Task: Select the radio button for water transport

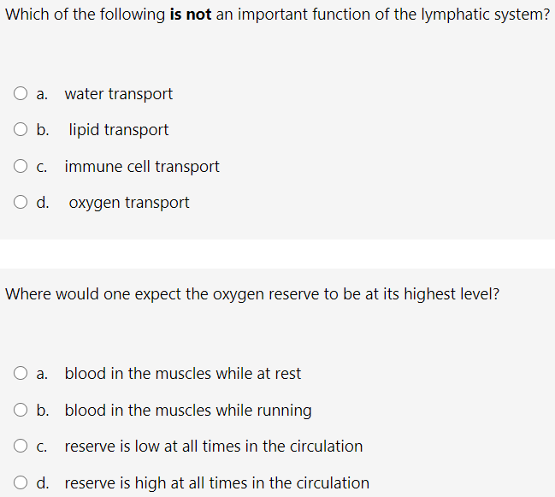Action: 21,93
